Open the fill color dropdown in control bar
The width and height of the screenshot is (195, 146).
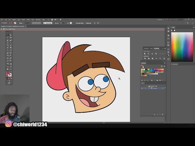12,23
